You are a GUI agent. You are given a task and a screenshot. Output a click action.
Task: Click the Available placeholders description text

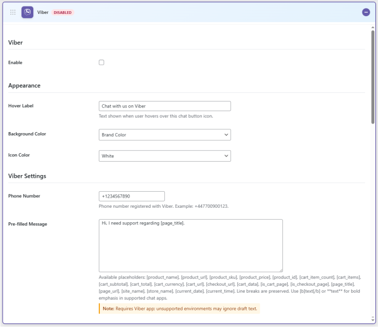(x=230, y=288)
